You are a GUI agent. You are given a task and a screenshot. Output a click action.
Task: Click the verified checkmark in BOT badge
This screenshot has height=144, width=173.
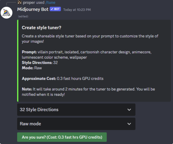pyautogui.click(x=52, y=9)
